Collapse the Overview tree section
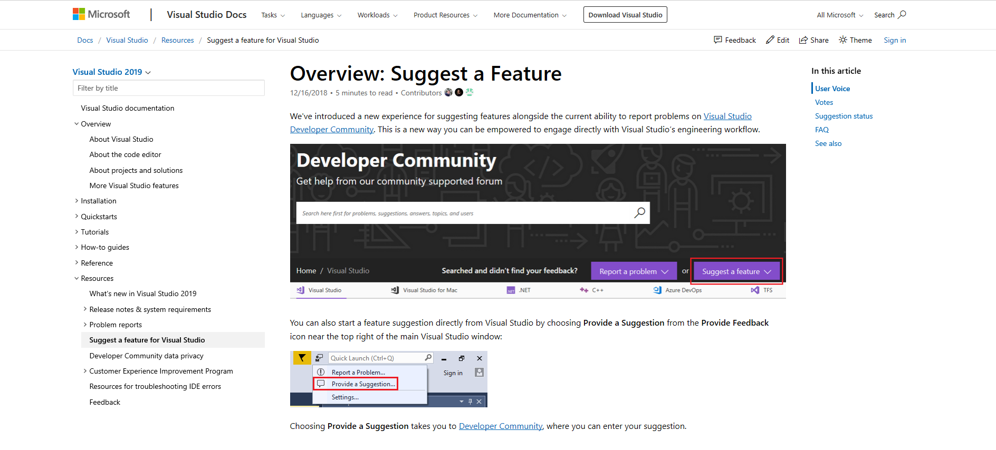The image size is (996, 450). click(x=76, y=124)
